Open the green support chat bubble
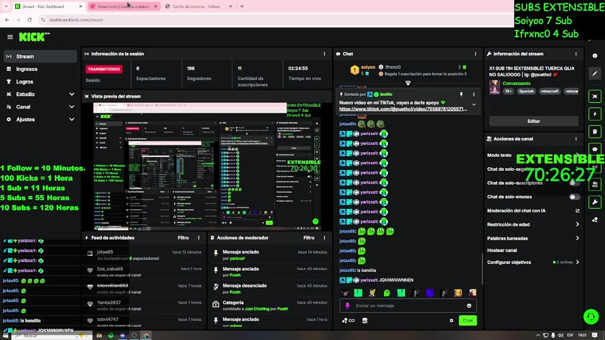 pyautogui.click(x=591, y=316)
